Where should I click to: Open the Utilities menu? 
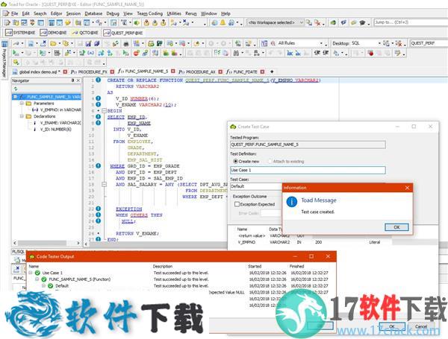(174, 13)
